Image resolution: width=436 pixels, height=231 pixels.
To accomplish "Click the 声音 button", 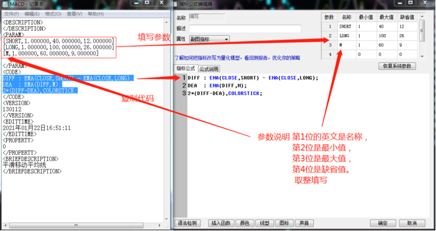I will [x=304, y=223].
